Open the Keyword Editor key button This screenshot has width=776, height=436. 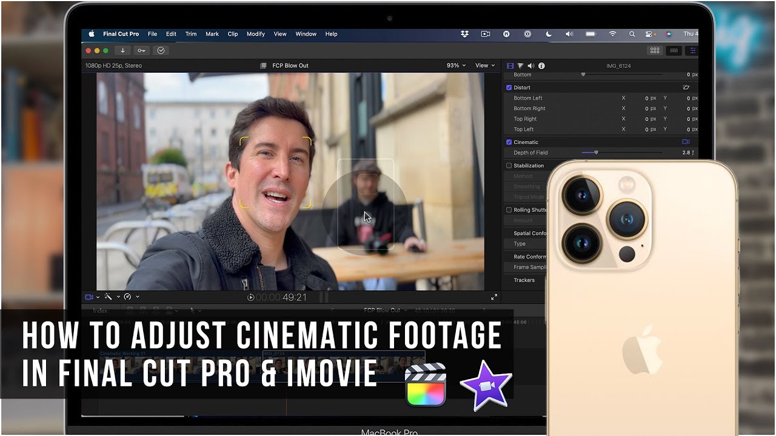[x=141, y=51]
